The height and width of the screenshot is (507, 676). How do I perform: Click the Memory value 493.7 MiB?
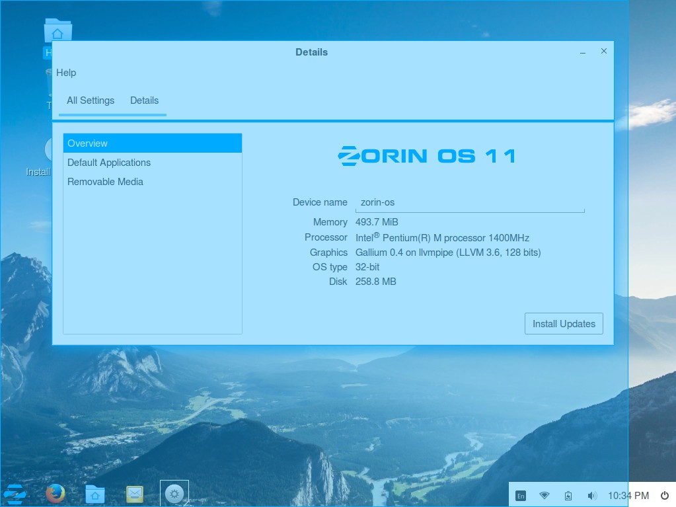click(x=377, y=222)
